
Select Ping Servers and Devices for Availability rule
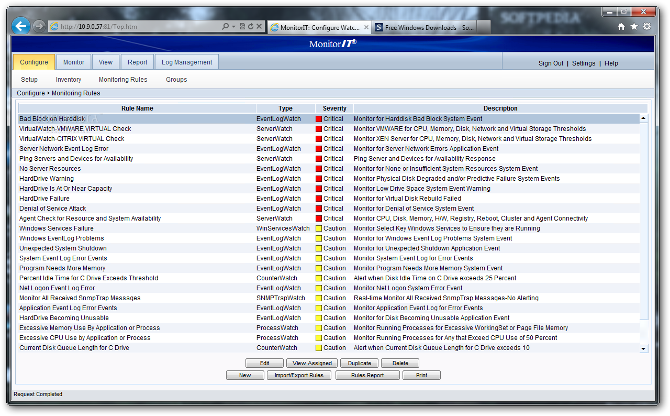329,159
